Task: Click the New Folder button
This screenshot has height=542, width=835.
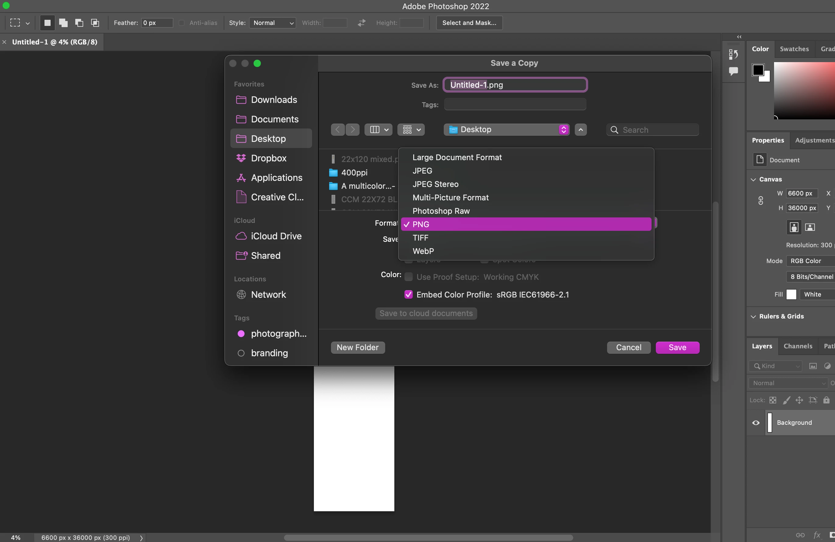Action: coord(357,347)
